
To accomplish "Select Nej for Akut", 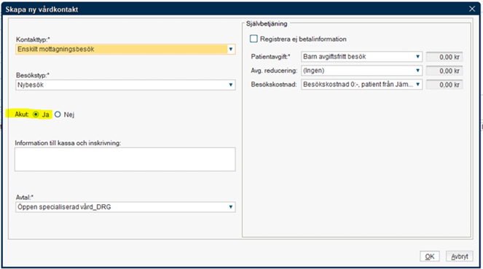I will tap(58, 114).
